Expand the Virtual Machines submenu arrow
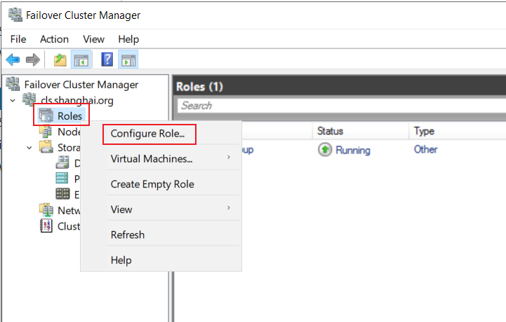This screenshot has height=322, width=506. pos(229,157)
